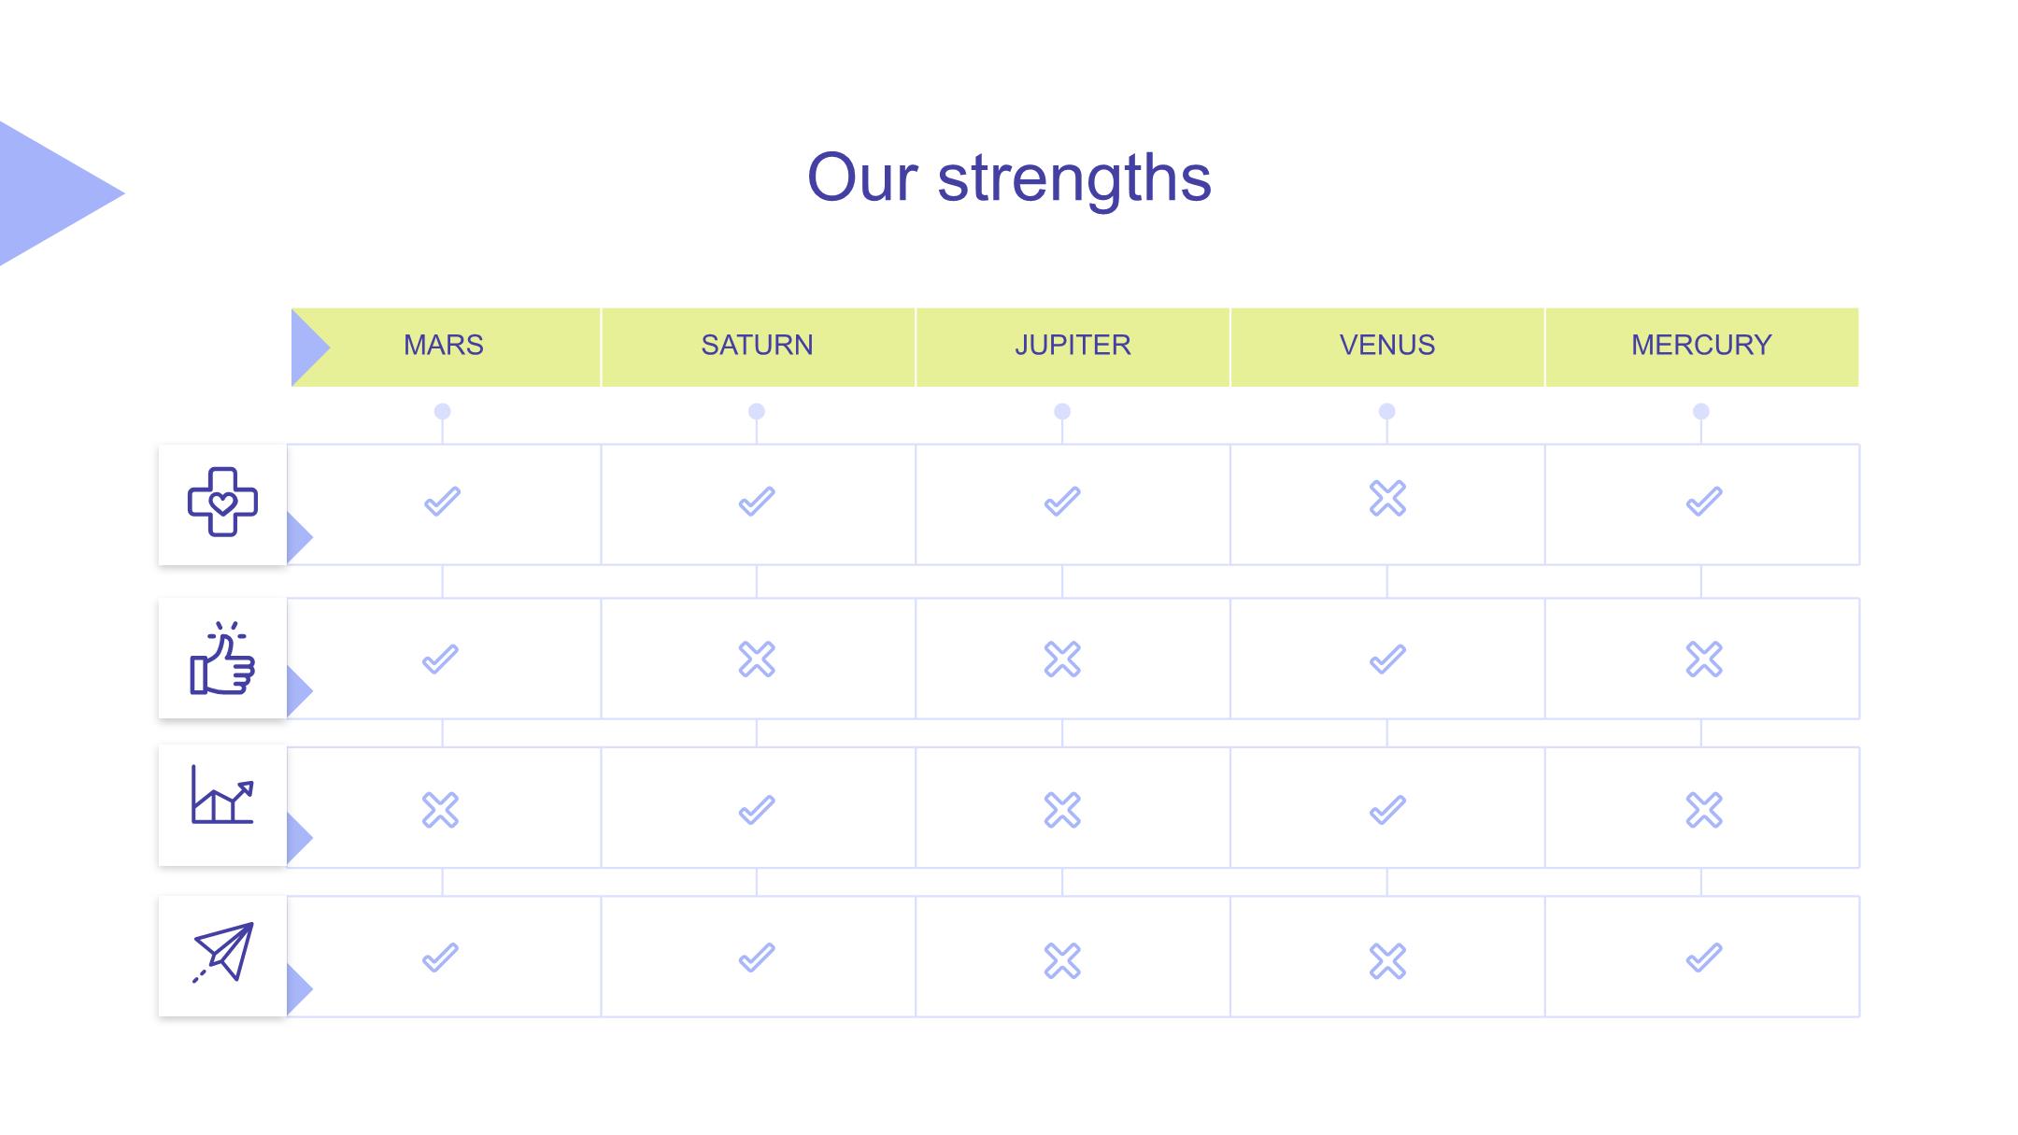The height and width of the screenshot is (1135, 2018).
Task: Click the checkmark under Mercury, paper plane row
Action: click(1703, 958)
